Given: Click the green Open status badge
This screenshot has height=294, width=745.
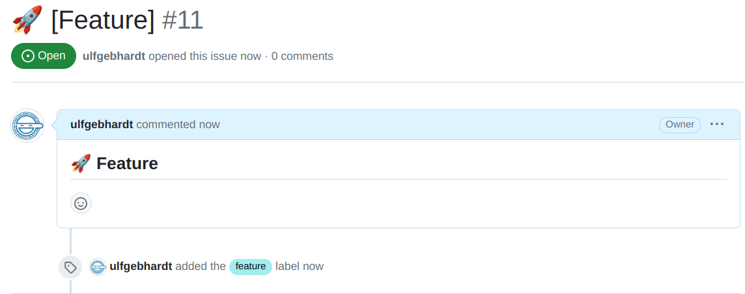Looking at the screenshot, I should 44,56.
